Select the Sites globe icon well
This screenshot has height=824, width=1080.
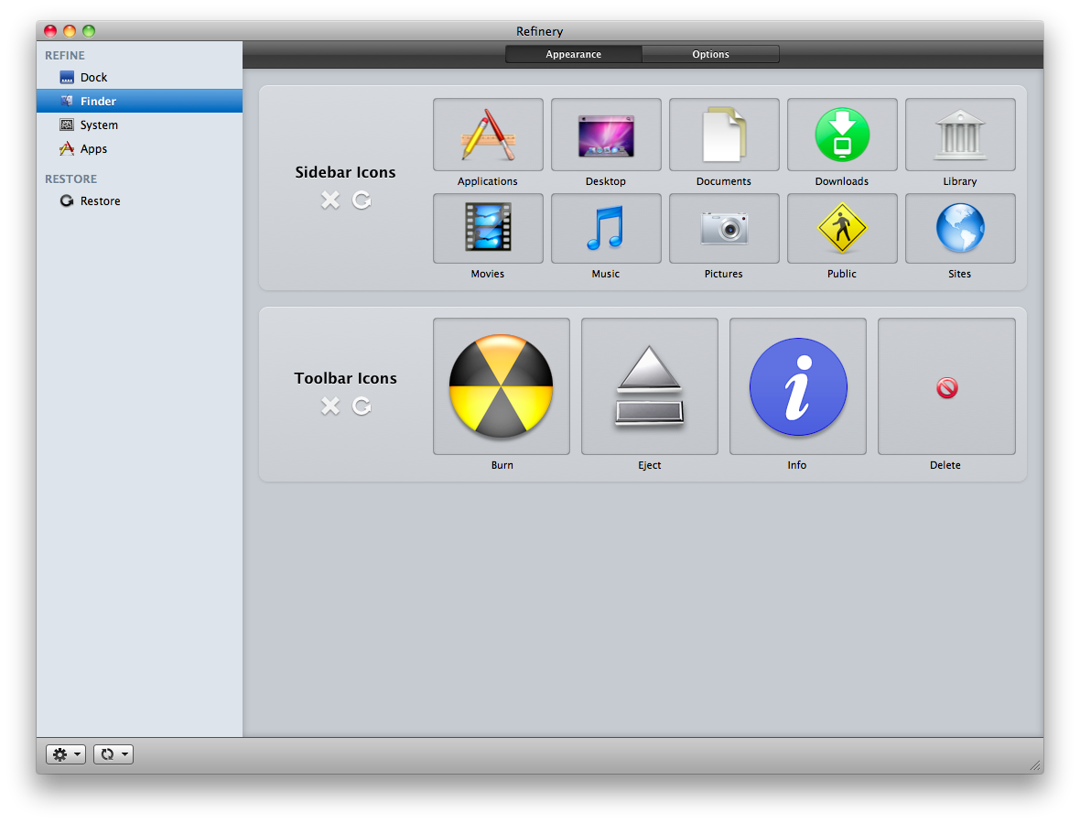tap(960, 228)
